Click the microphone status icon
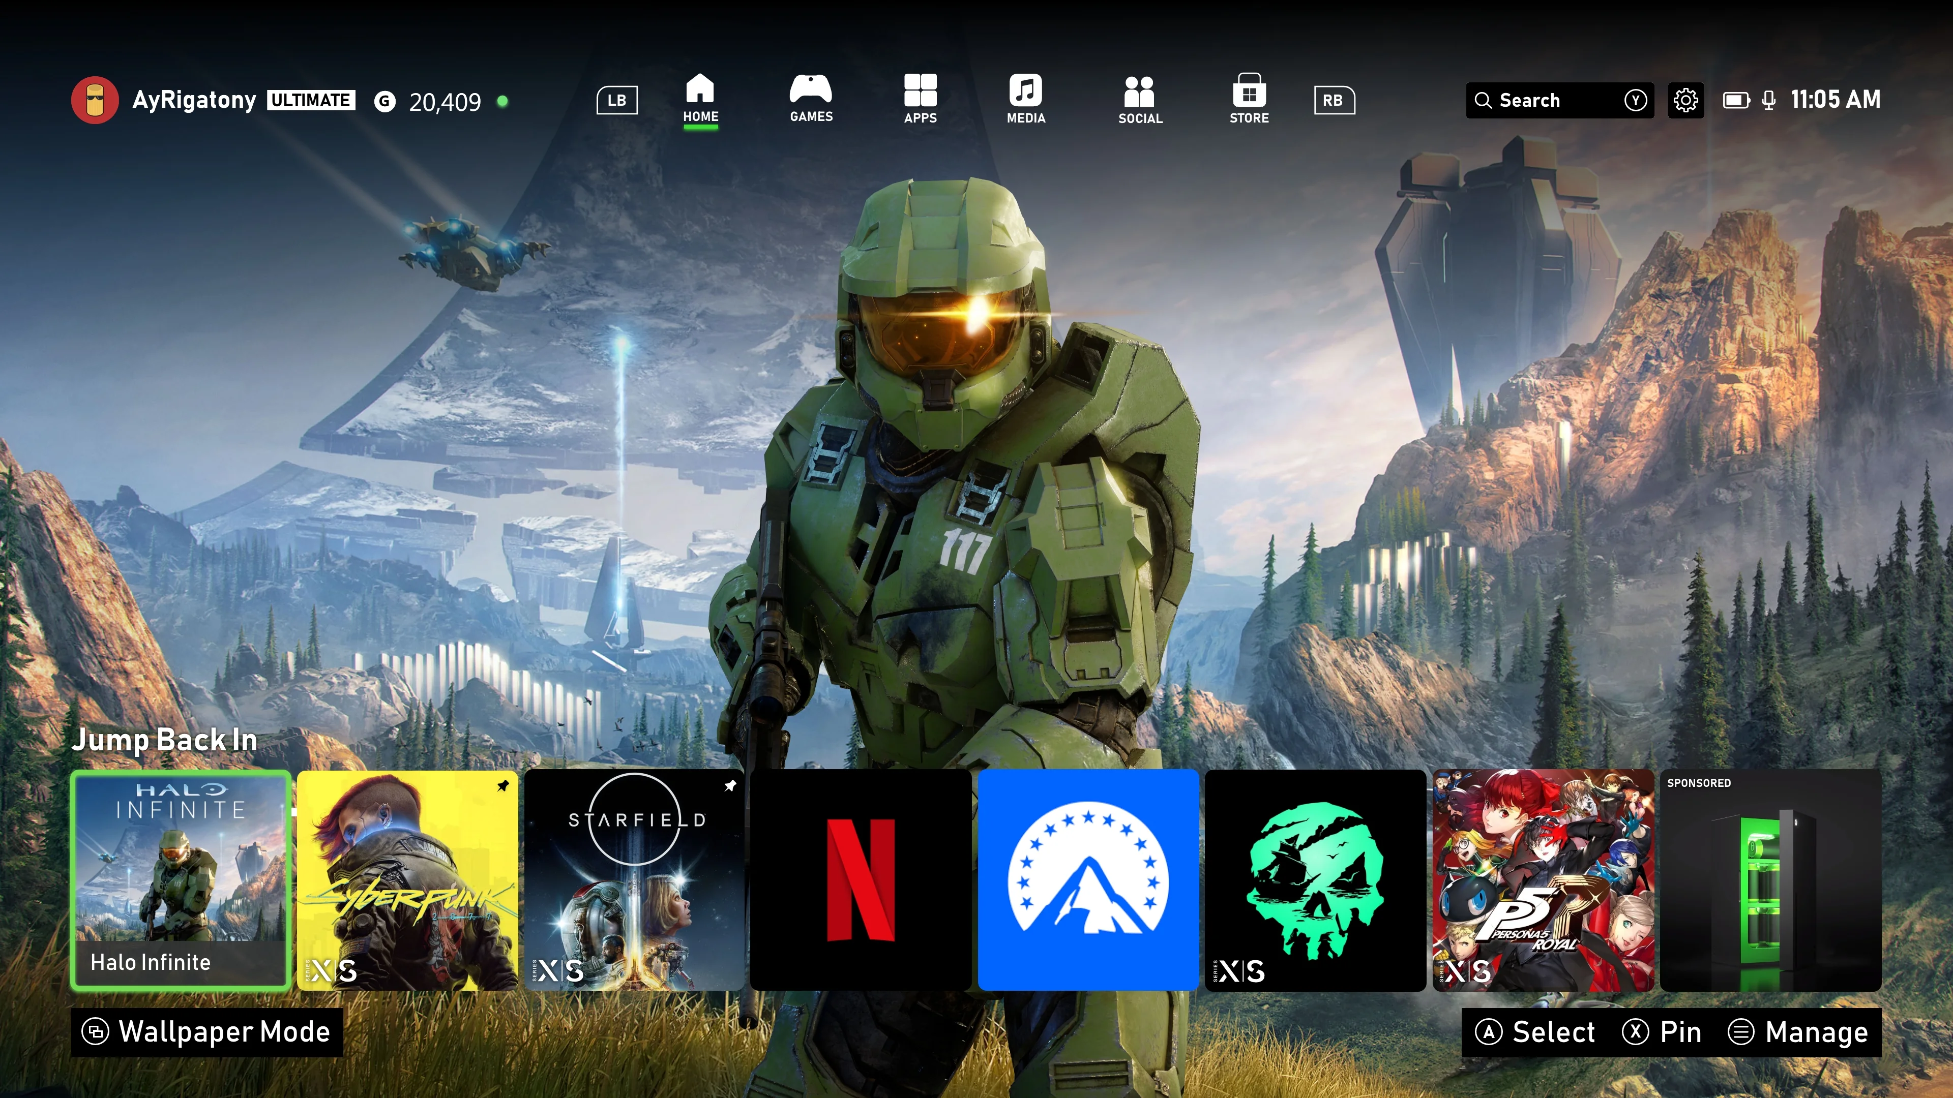Screen dimensions: 1953x1098 click(x=1769, y=101)
